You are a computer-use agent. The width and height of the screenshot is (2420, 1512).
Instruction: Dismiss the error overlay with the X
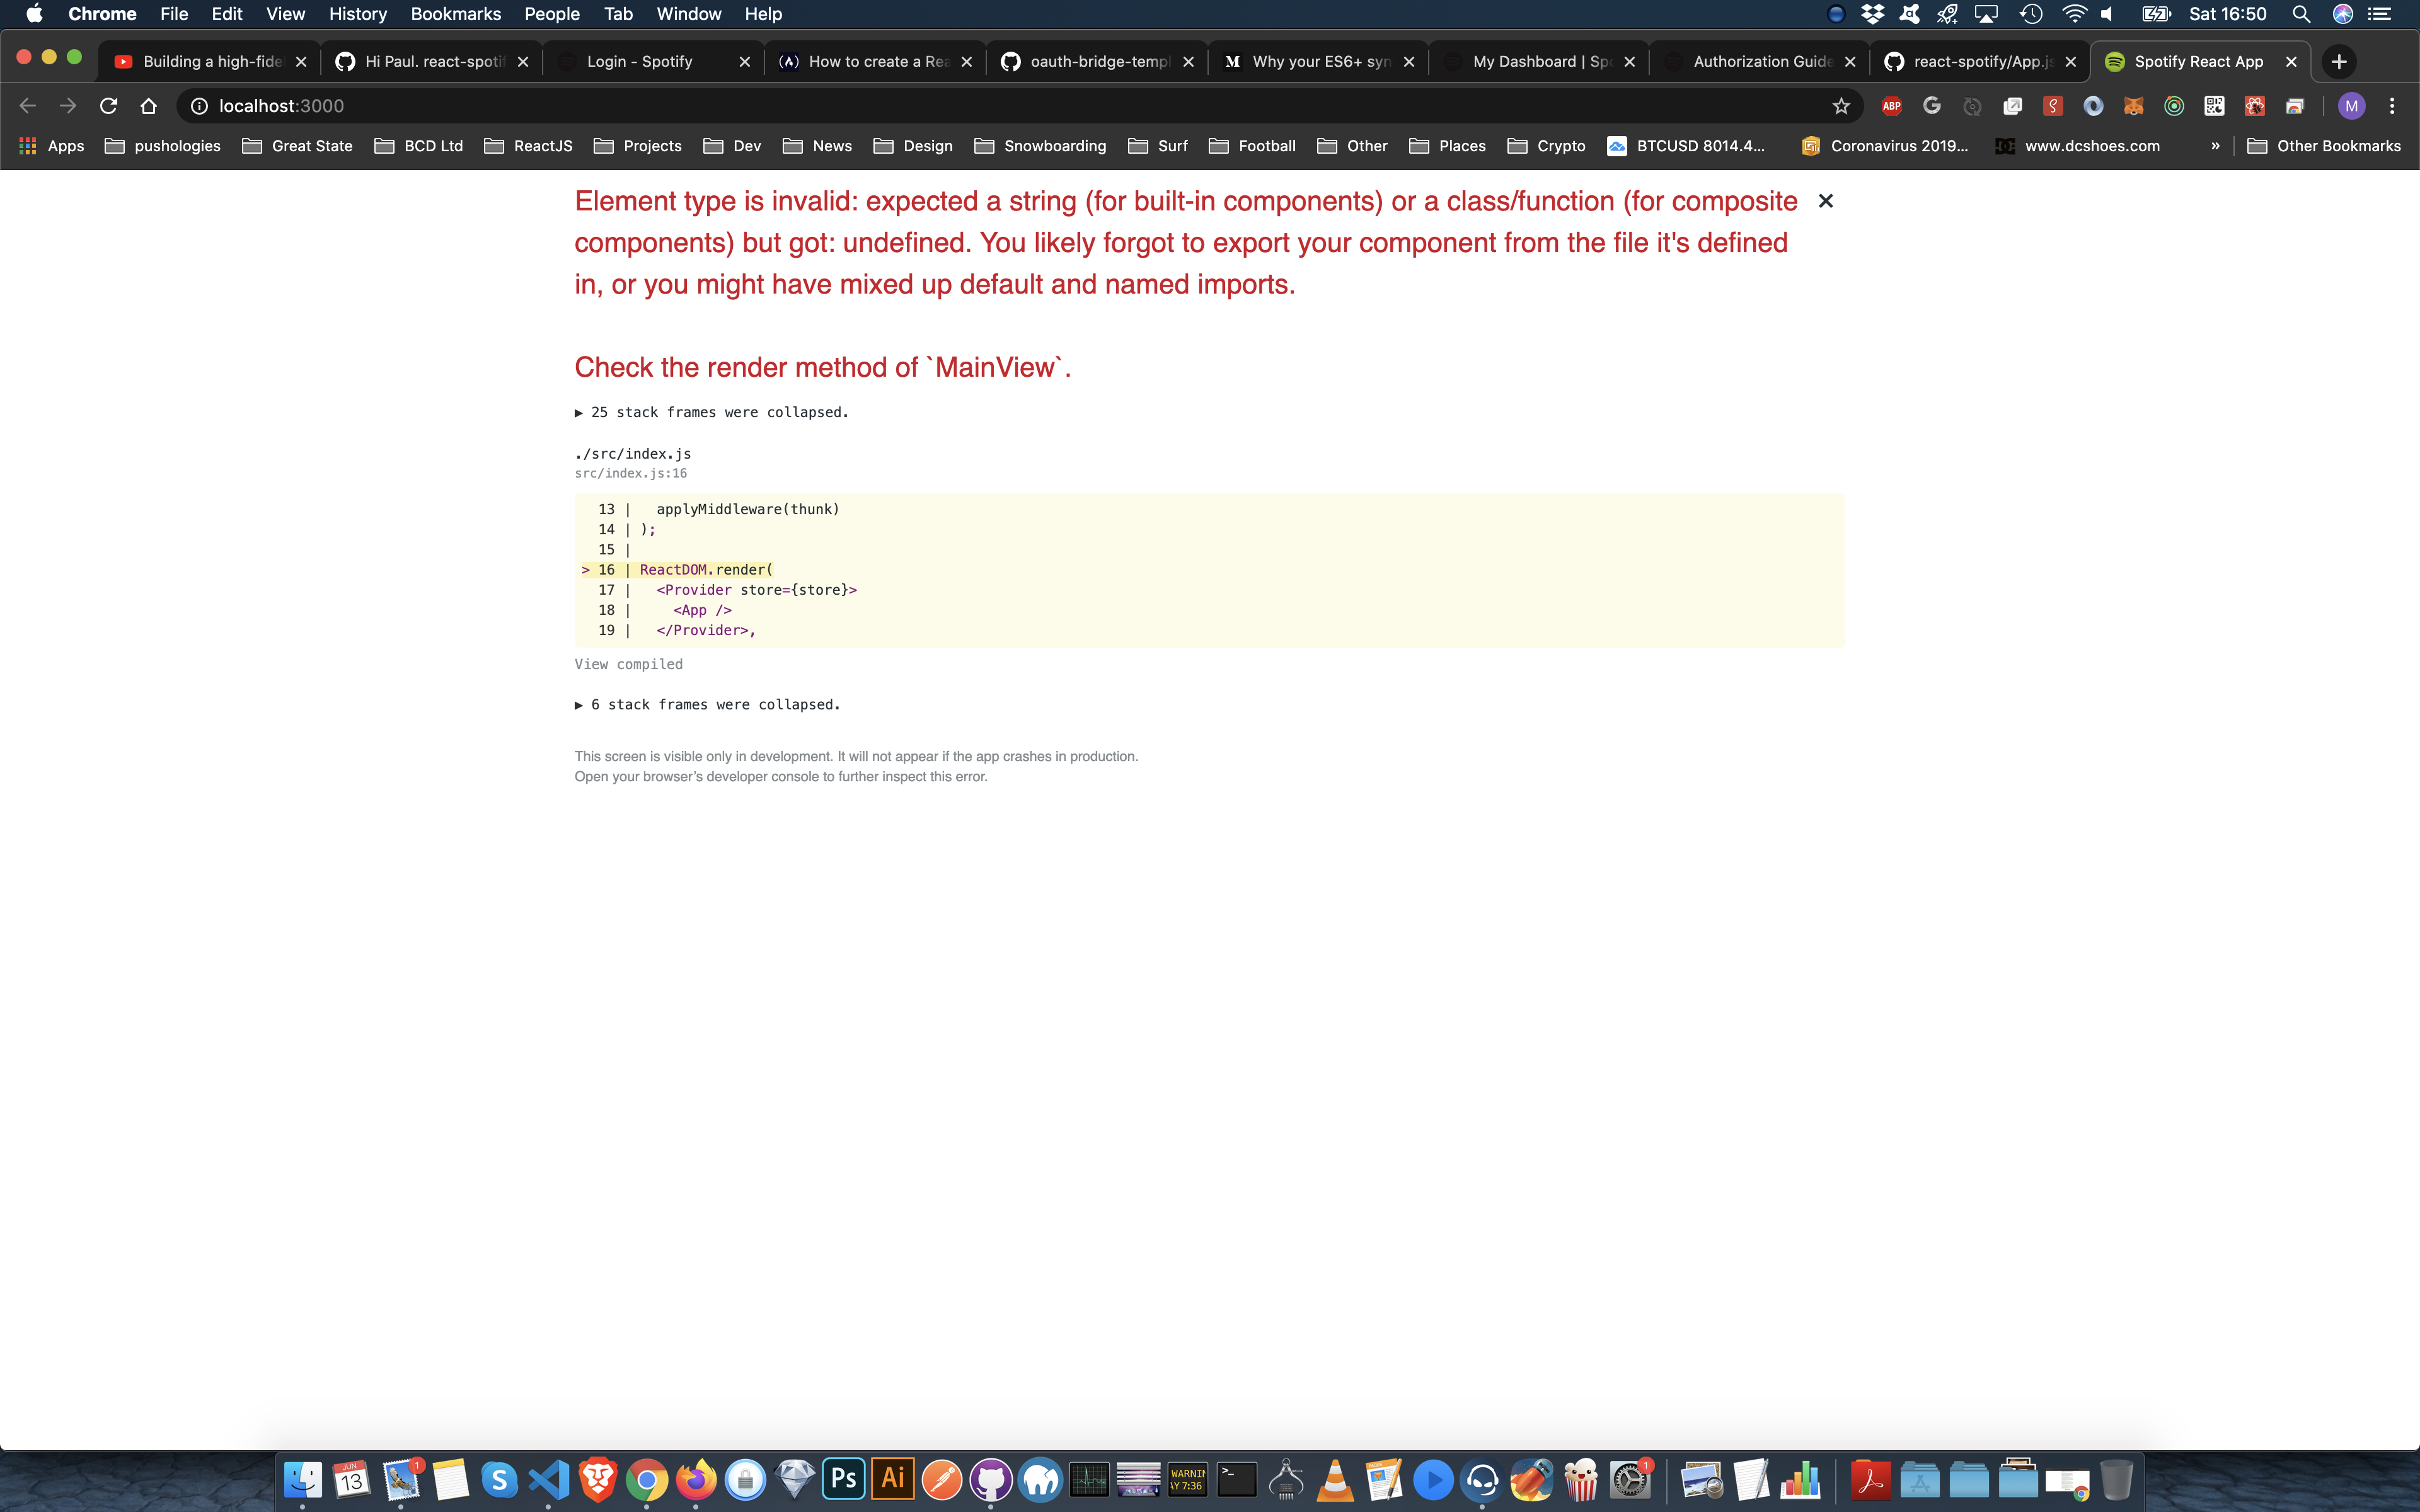1827,201
